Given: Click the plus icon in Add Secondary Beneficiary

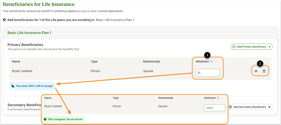Looking at the screenshot, I should click(x=230, y=107).
